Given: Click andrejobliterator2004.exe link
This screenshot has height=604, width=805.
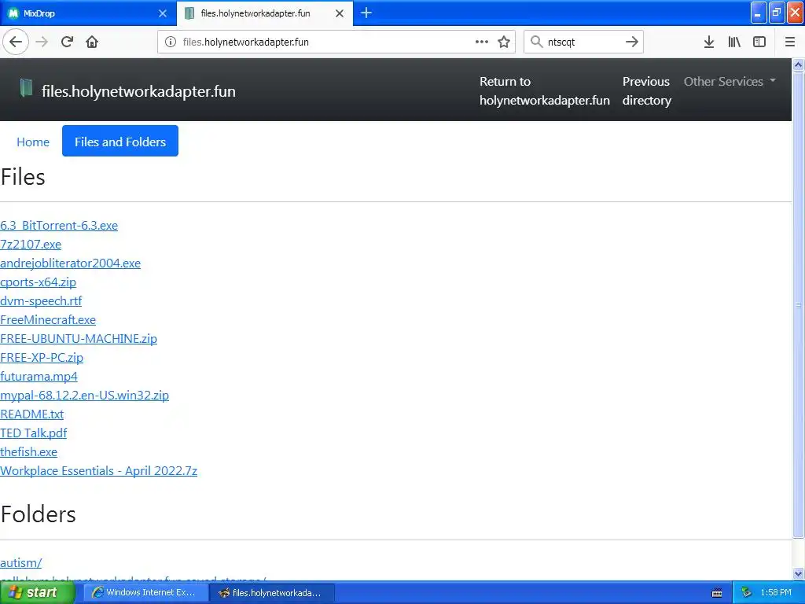Looking at the screenshot, I should (x=70, y=263).
